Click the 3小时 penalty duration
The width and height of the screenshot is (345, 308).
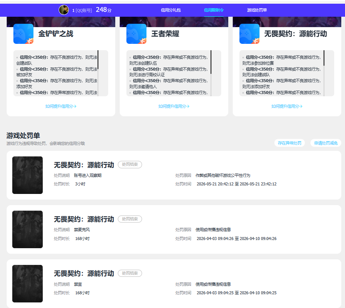tap(80, 184)
